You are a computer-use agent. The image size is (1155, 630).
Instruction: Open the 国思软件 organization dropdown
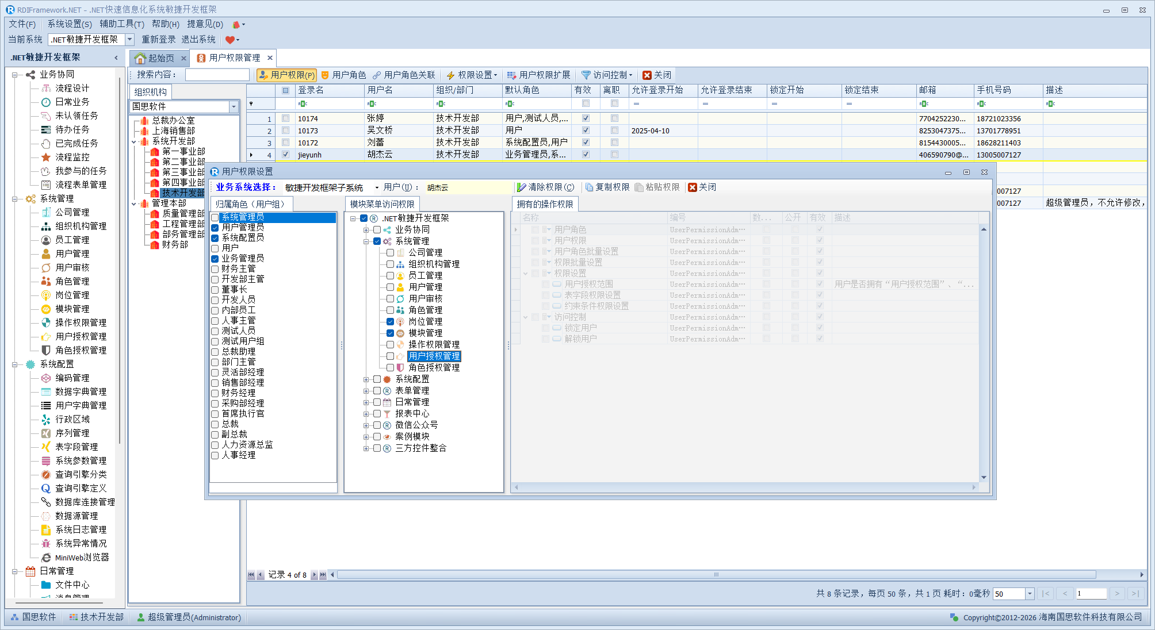tap(234, 107)
